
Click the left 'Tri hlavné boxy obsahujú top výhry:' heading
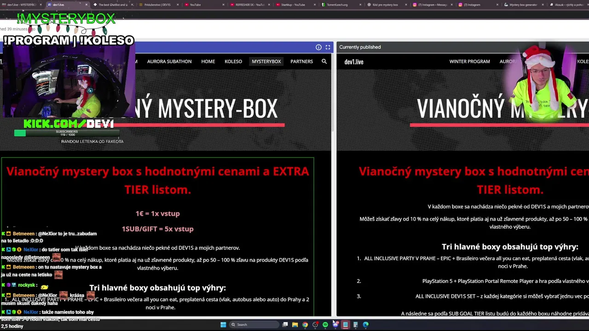click(157, 288)
